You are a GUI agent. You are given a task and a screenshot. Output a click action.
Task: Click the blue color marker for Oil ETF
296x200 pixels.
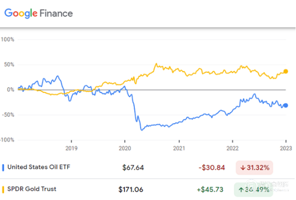click(x=4, y=167)
